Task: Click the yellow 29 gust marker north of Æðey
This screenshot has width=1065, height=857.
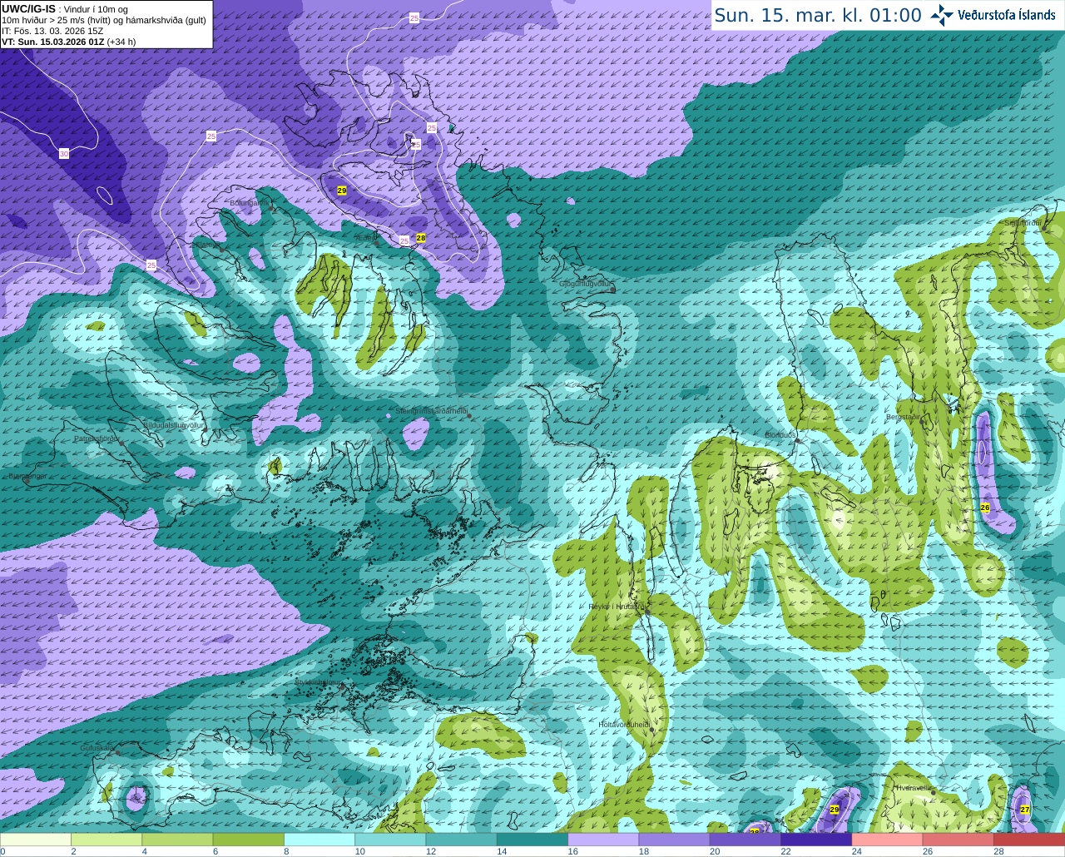Action: (342, 191)
